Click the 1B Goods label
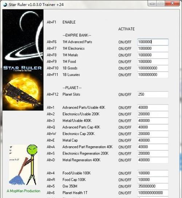Screen dimensions: 182x198 click(x=70, y=68)
